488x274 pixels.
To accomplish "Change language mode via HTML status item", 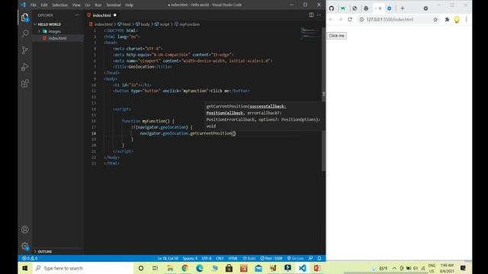I will (233, 259).
